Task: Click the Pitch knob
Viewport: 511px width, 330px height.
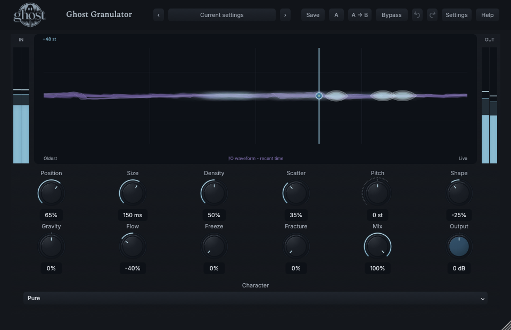Action: click(x=377, y=193)
